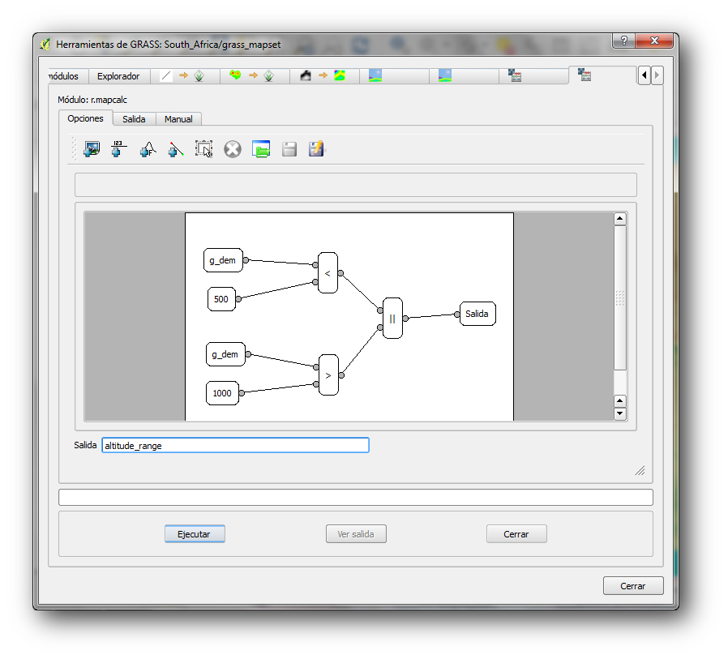Click the 'Herramientas de GRASS' window title text
This screenshot has height=659, width=728.
[x=169, y=45]
